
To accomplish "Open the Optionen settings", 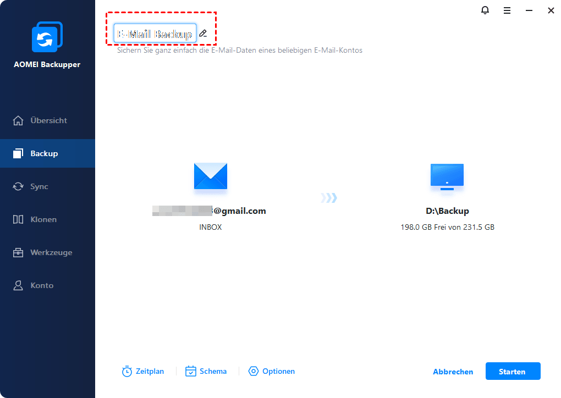I will pos(272,372).
